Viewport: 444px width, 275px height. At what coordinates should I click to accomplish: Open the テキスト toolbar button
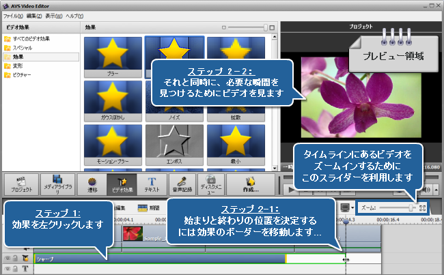click(152, 184)
